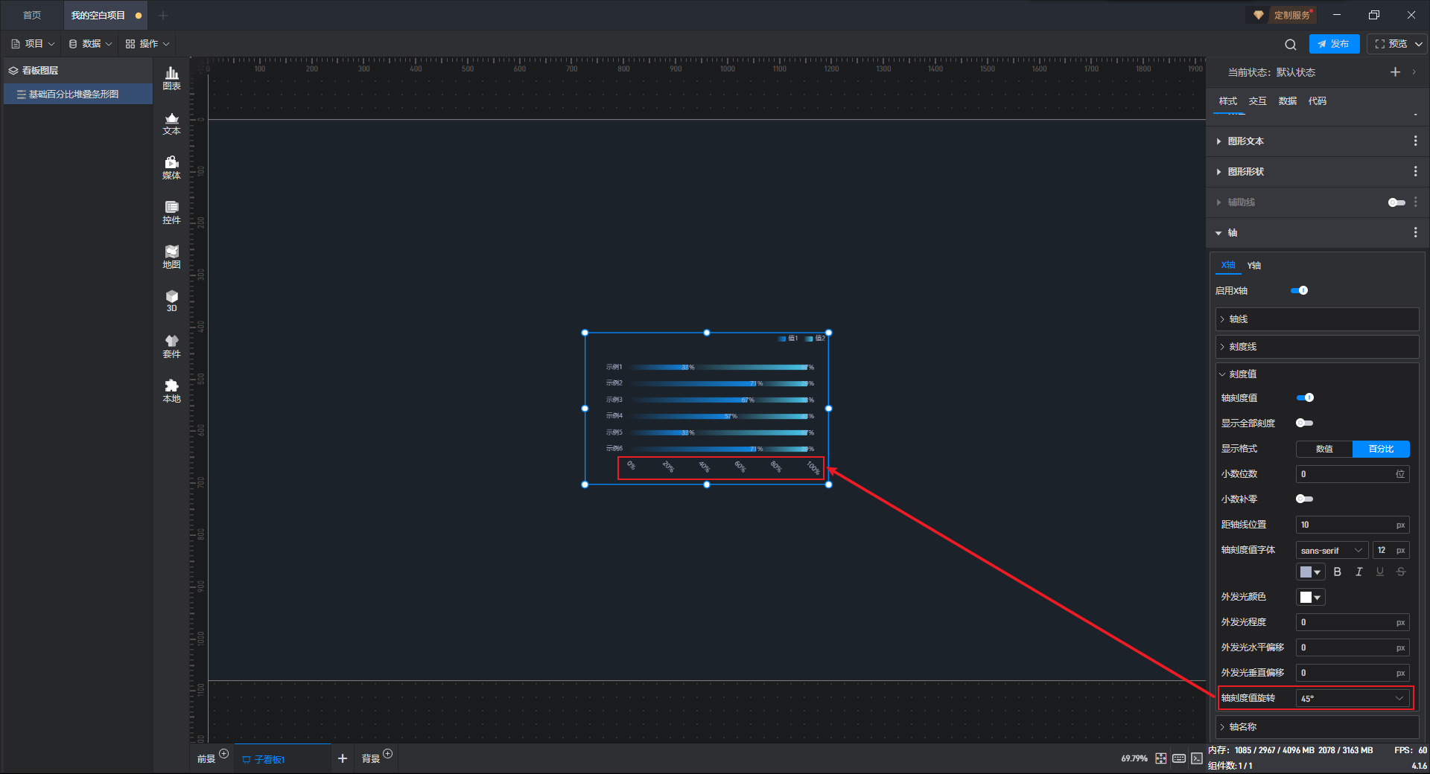Toggle the 轴刻度值 switch

(x=1305, y=398)
